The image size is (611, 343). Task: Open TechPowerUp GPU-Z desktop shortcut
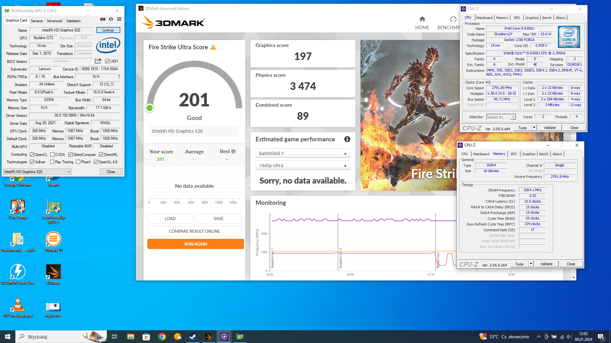[x=53, y=212]
